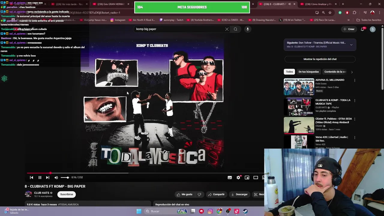Pause the video playback

click(x=40, y=178)
